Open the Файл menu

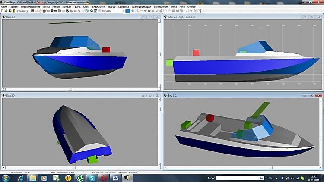4,7
